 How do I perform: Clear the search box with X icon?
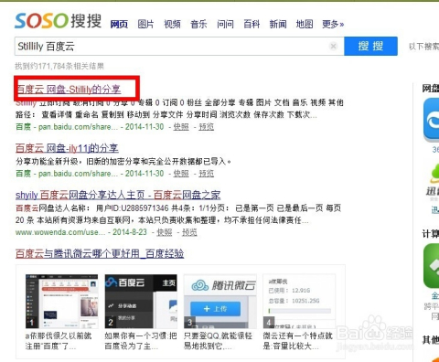click(333, 46)
